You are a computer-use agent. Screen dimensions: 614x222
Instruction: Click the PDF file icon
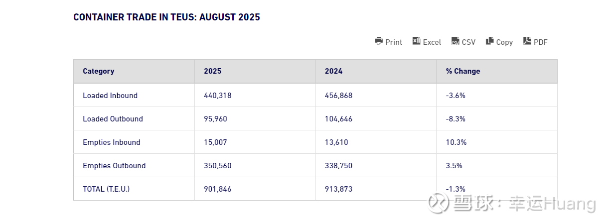(x=527, y=41)
